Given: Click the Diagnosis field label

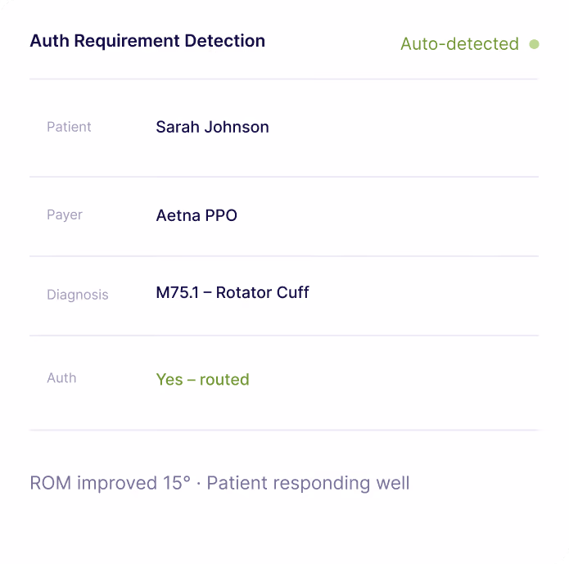Looking at the screenshot, I should pyautogui.click(x=78, y=295).
